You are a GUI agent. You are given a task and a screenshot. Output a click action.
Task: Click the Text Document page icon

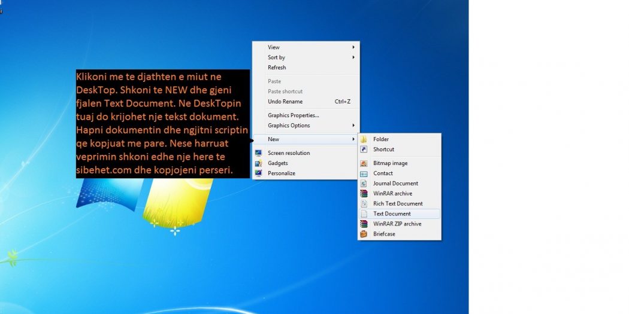point(364,214)
